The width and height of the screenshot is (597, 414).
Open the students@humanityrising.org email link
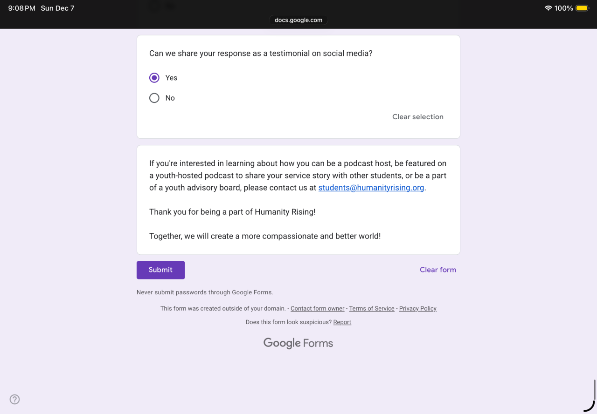(x=371, y=188)
